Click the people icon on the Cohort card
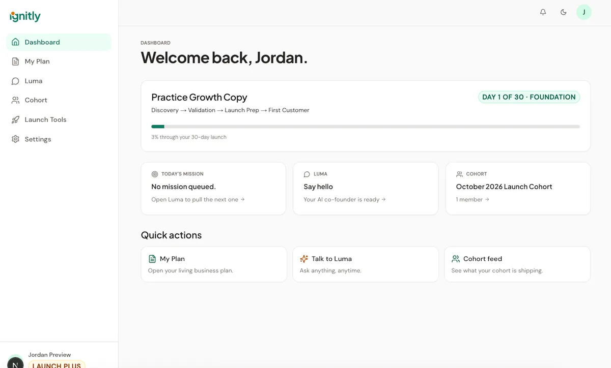The height and width of the screenshot is (368, 611). 459,174
